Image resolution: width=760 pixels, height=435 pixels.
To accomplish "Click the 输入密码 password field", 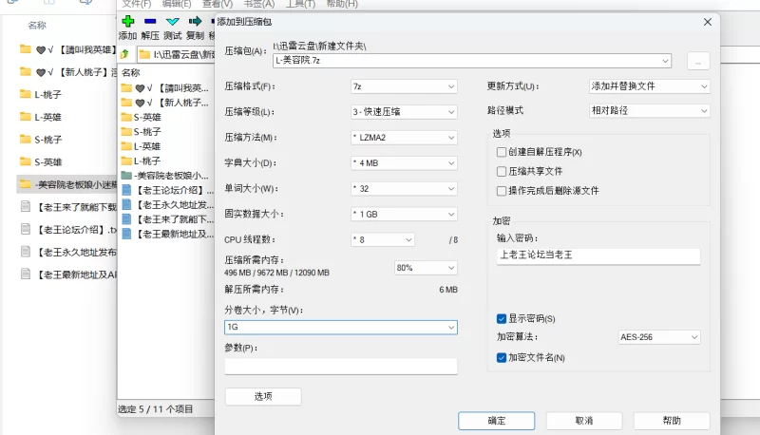I will click(x=598, y=255).
